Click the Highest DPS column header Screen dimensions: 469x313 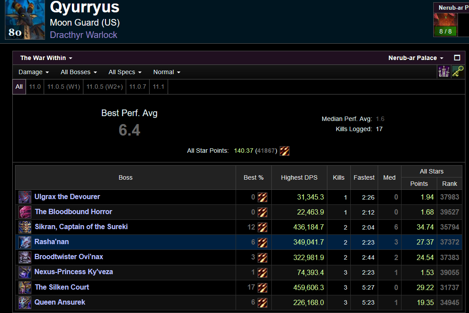click(299, 178)
